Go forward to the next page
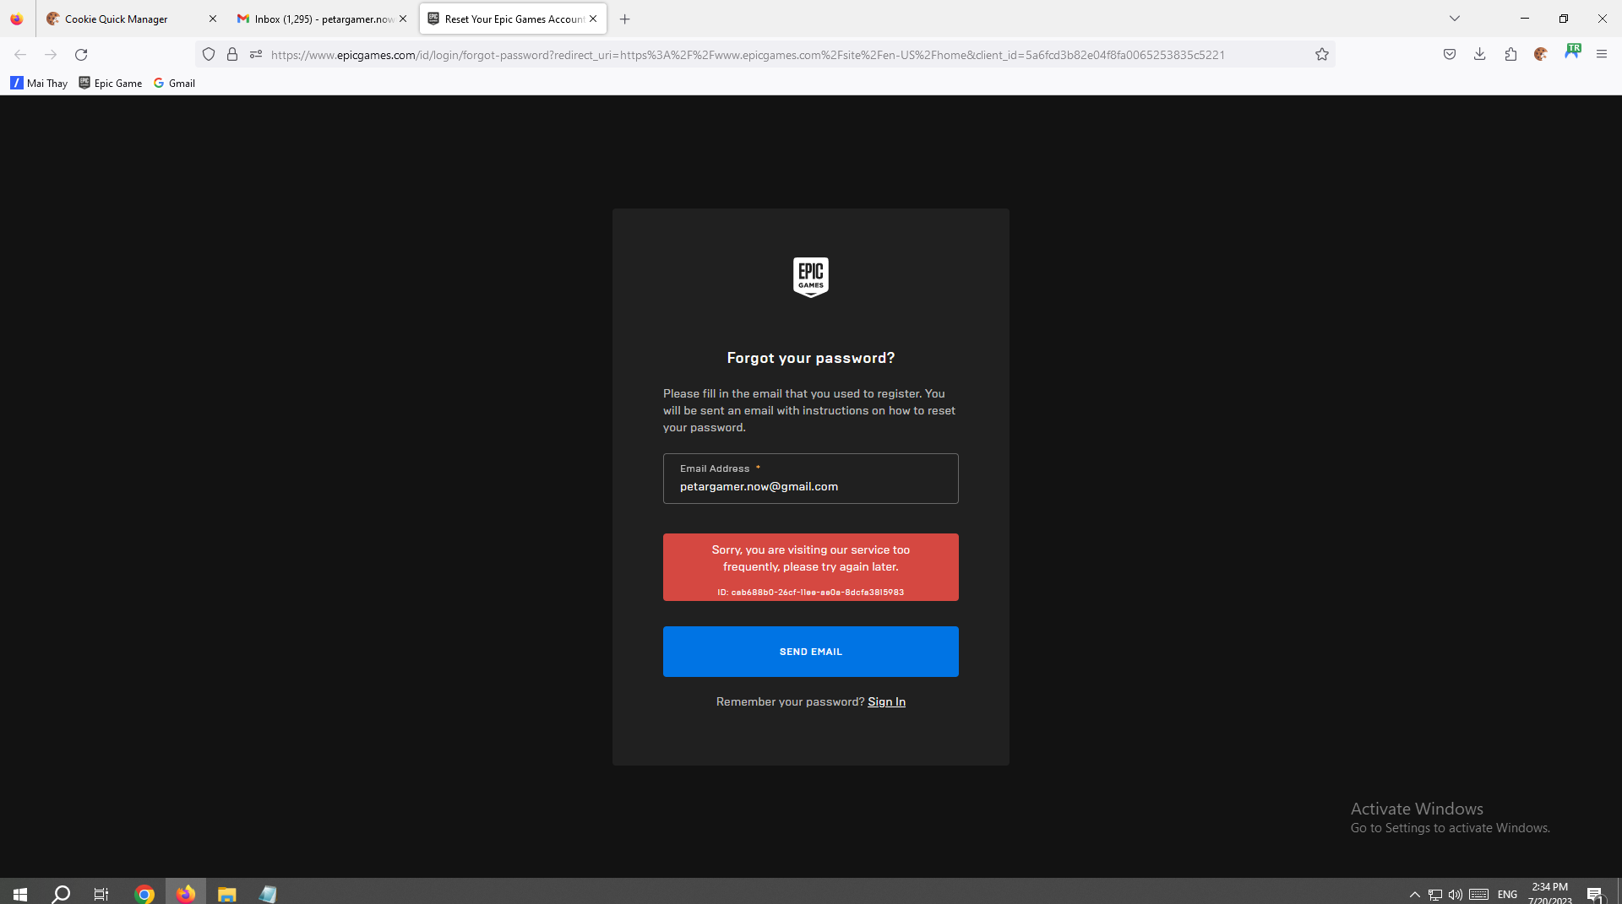 (51, 54)
